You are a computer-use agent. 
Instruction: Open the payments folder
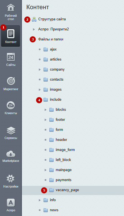click(x=64, y=180)
